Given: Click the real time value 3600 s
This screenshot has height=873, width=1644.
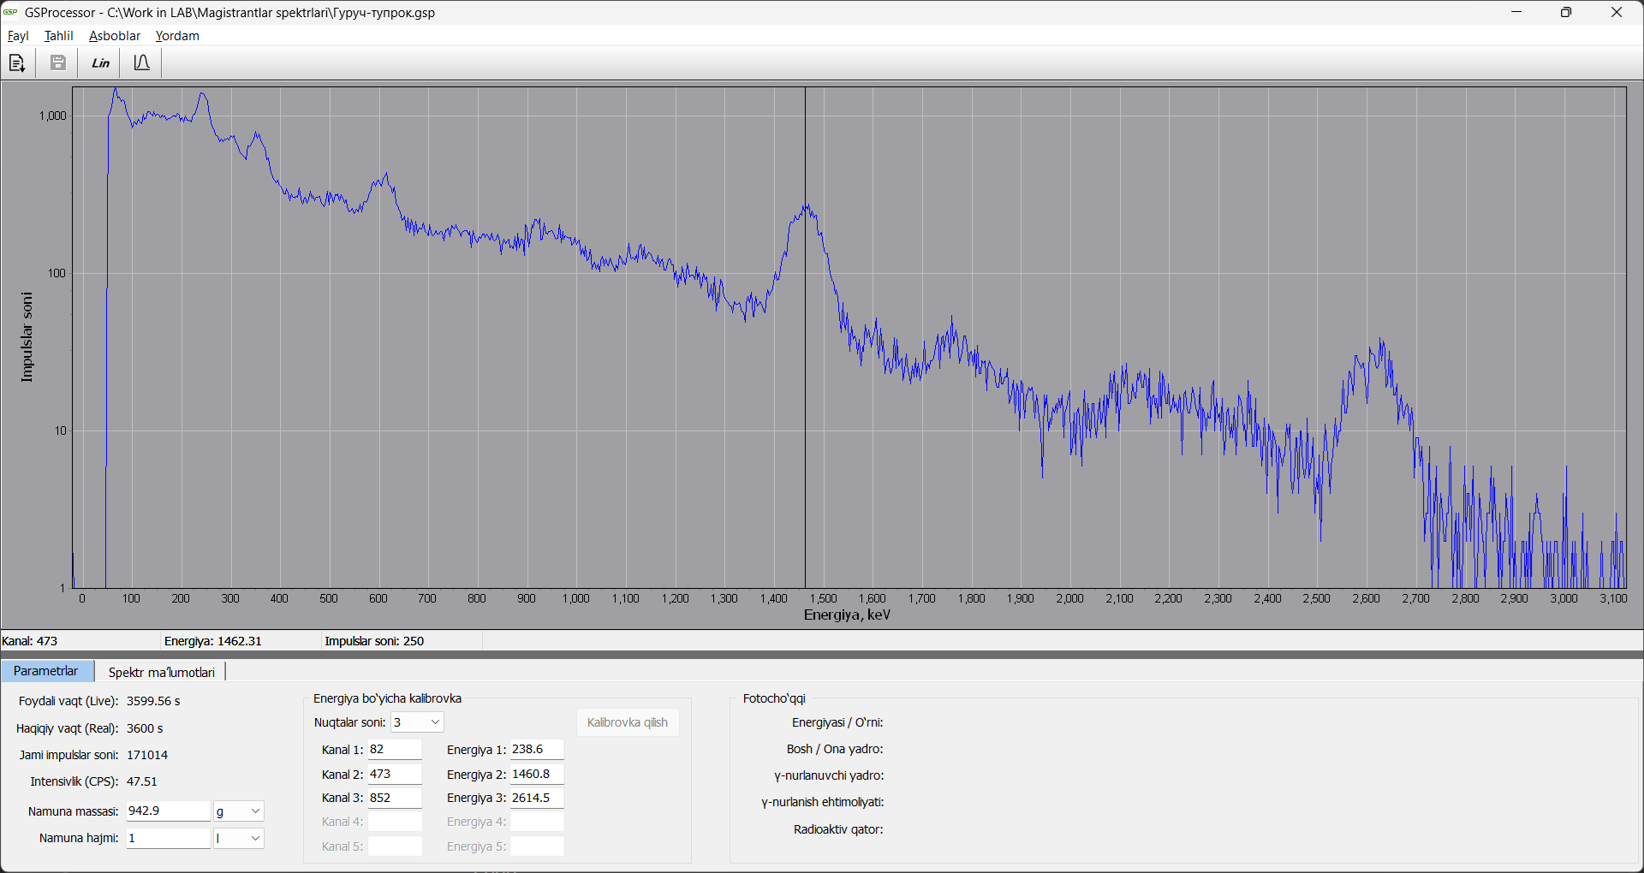Looking at the screenshot, I should point(145,728).
